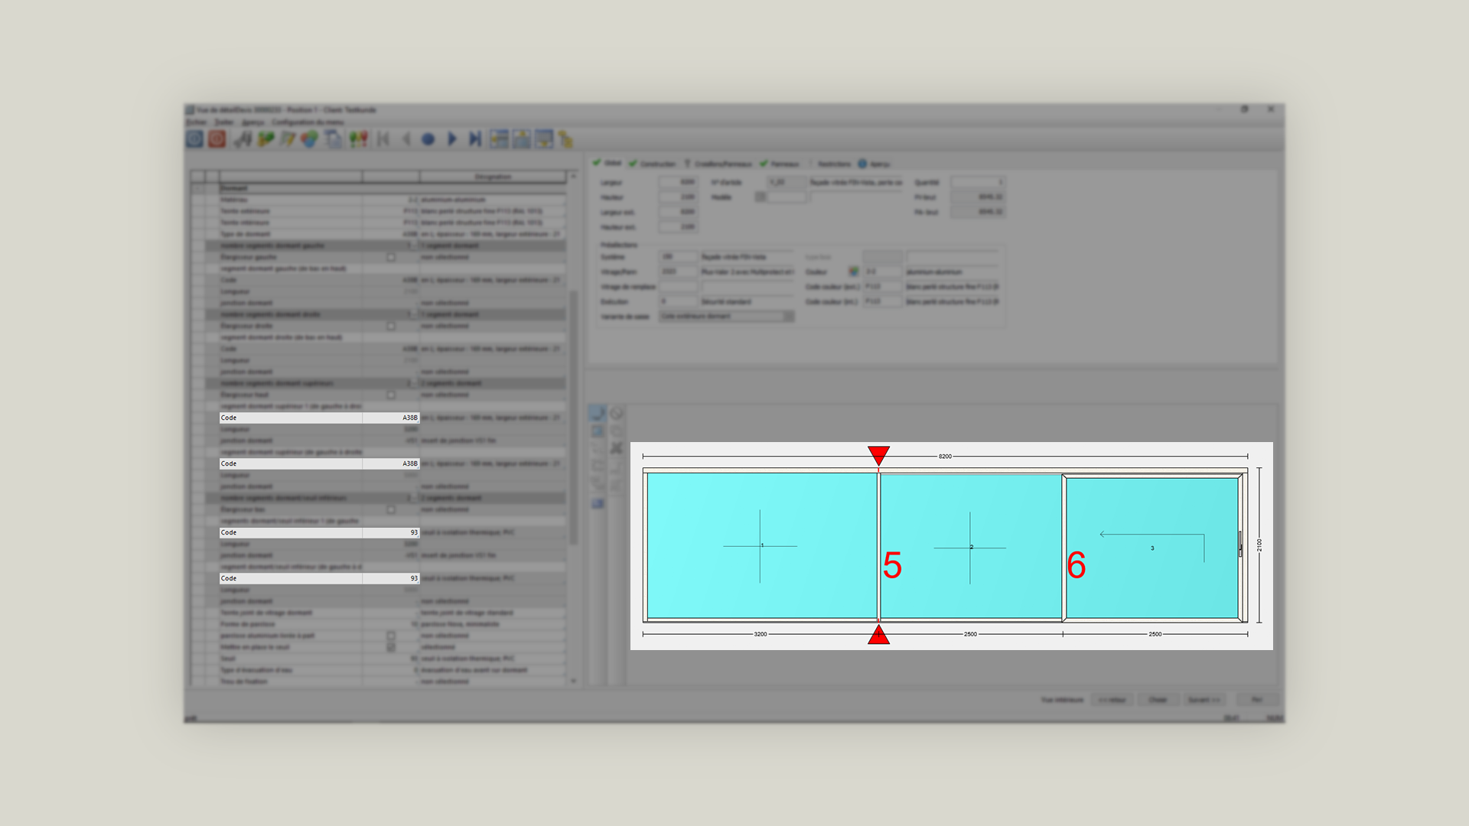This screenshot has width=1469, height=826.
Task: Go to next position blue arrow
Action: coord(452,138)
